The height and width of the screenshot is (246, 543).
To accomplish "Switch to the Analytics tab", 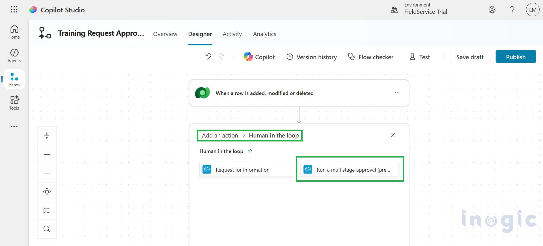I will pyautogui.click(x=265, y=34).
